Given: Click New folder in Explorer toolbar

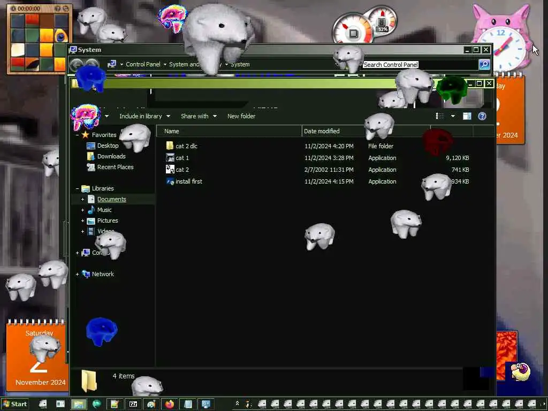Looking at the screenshot, I should pos(241,116).
